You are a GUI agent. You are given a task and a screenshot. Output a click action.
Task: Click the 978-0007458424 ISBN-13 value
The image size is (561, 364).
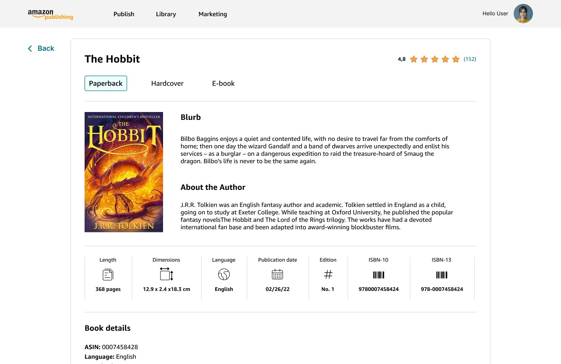point(442,289)
